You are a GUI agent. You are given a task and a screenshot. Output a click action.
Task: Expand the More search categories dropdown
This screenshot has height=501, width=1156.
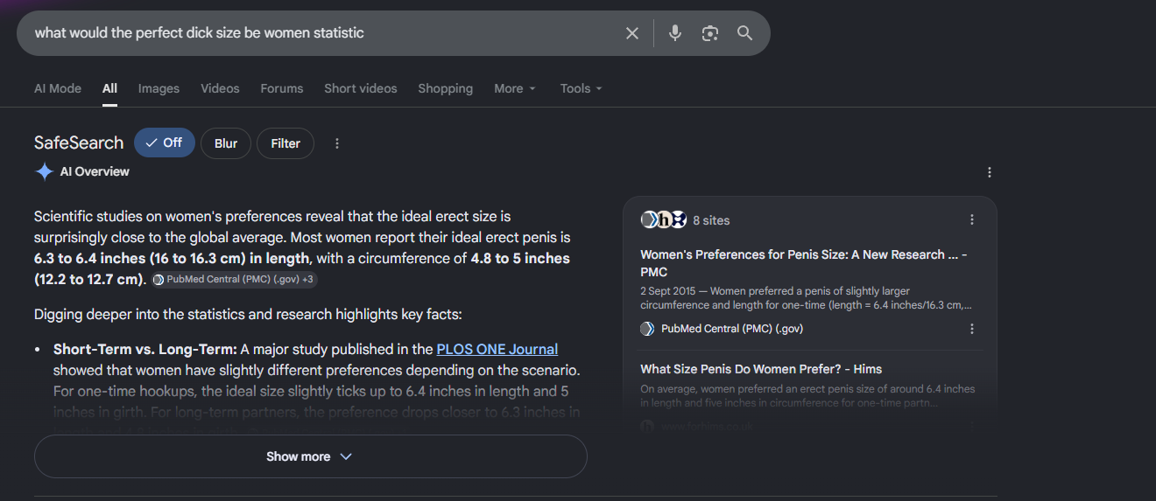515,88
